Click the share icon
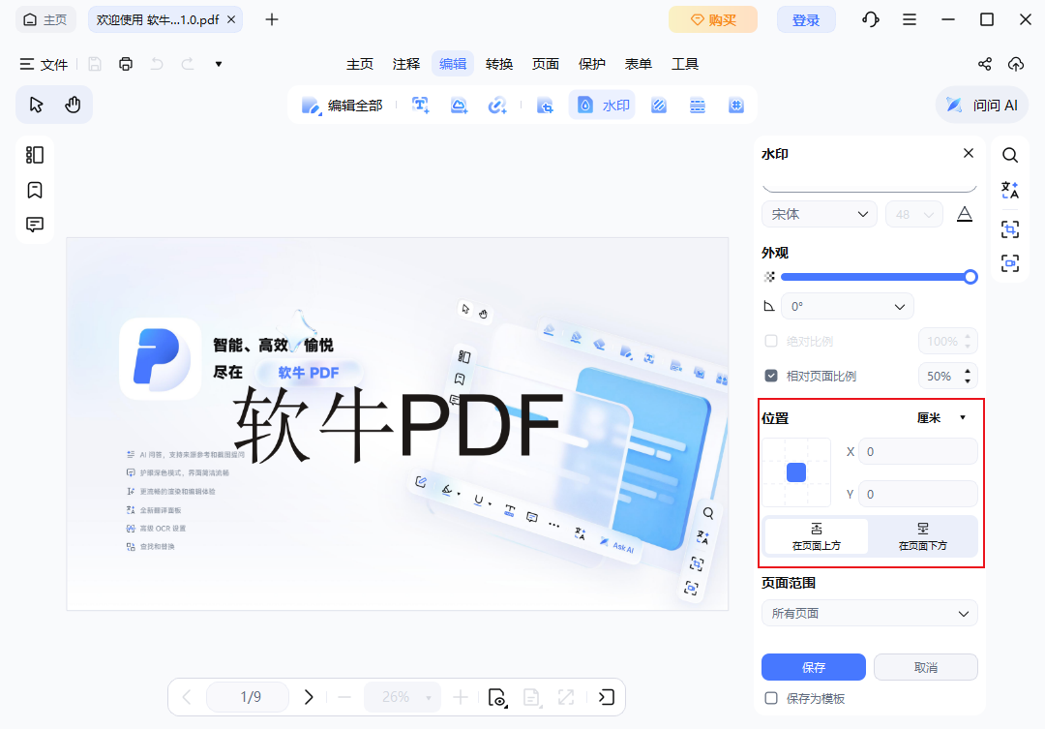Image resolution: width=1045 pixels, height=729 pixels. pyautogui.click(x=985, y=64)
